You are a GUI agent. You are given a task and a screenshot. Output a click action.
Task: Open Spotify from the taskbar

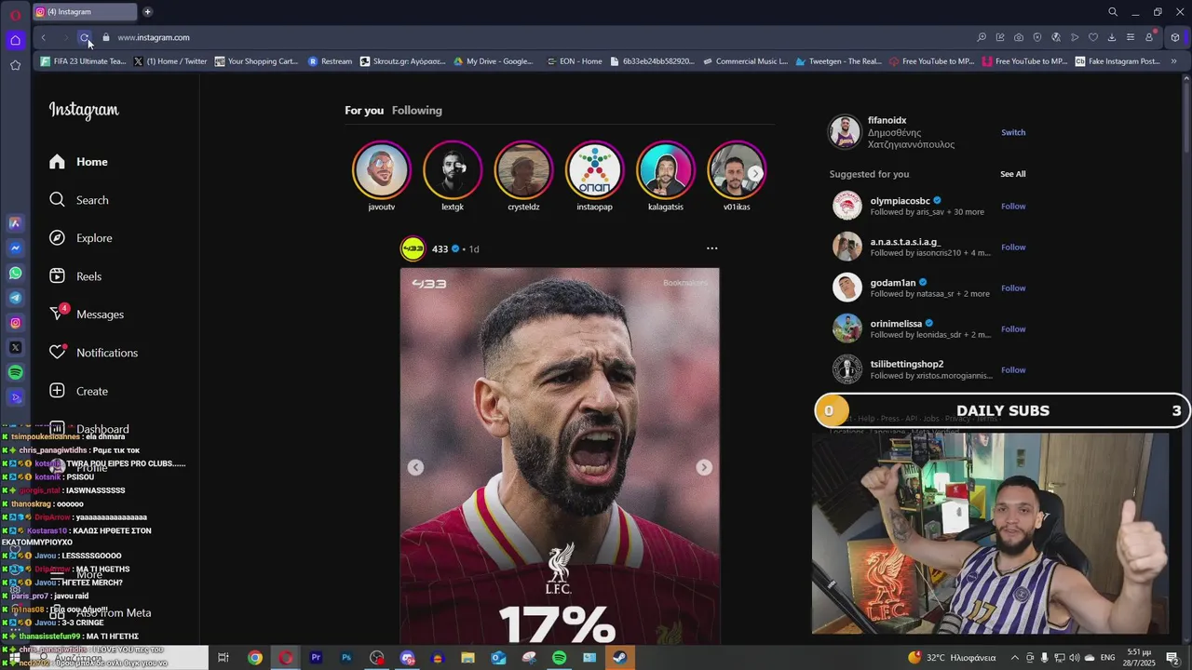tap(559, 658)
